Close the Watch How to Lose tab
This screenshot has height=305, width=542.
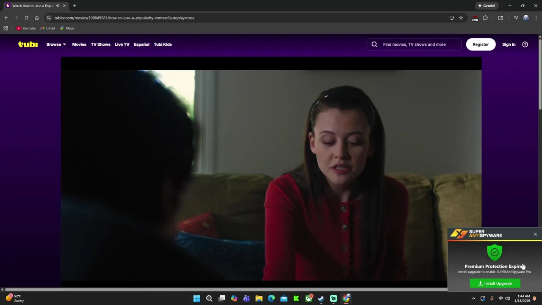(64, 6)
